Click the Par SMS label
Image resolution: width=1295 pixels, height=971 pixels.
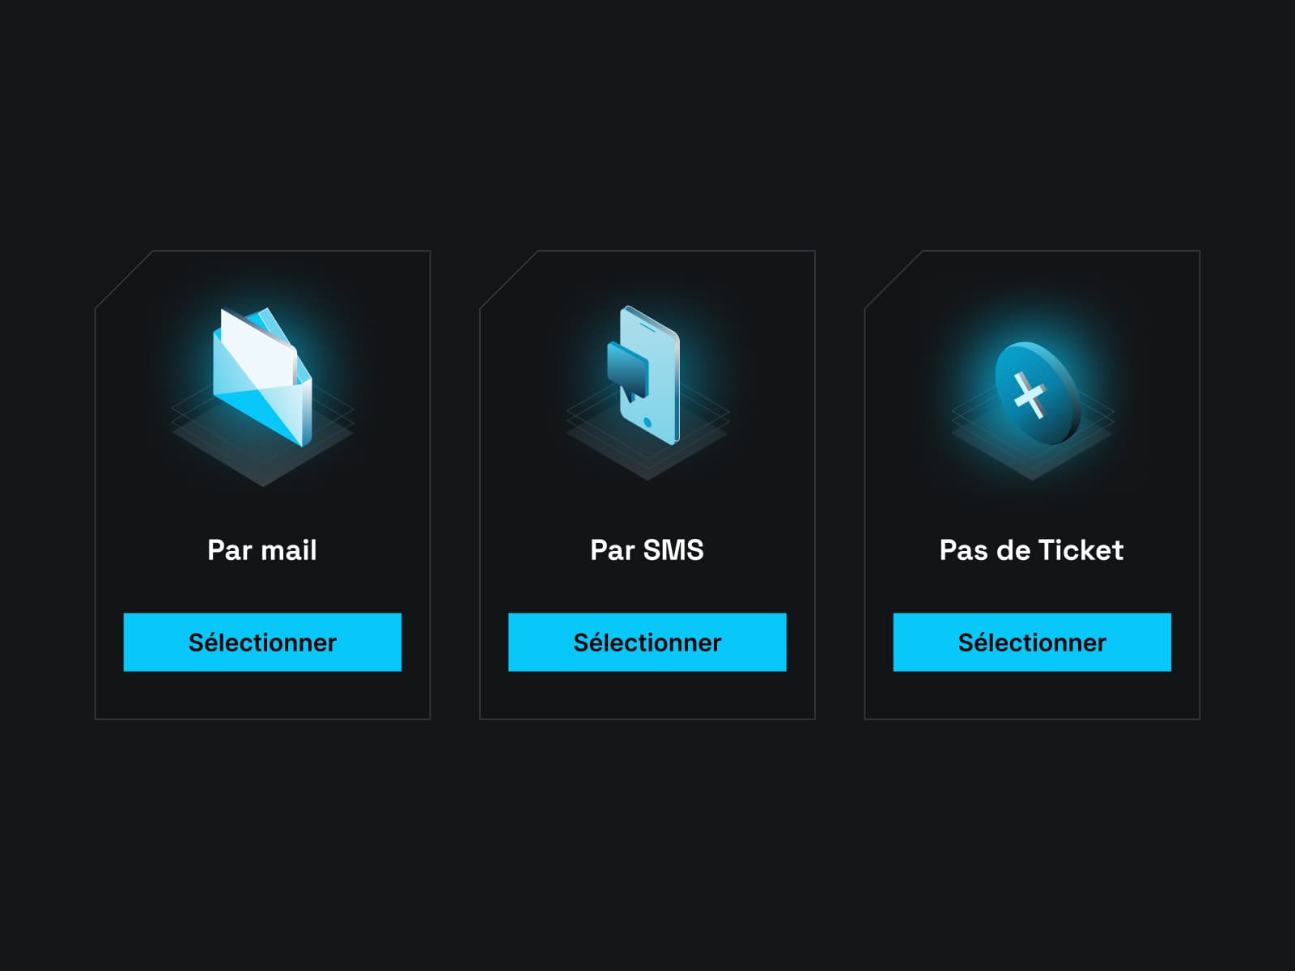(646, 549)
